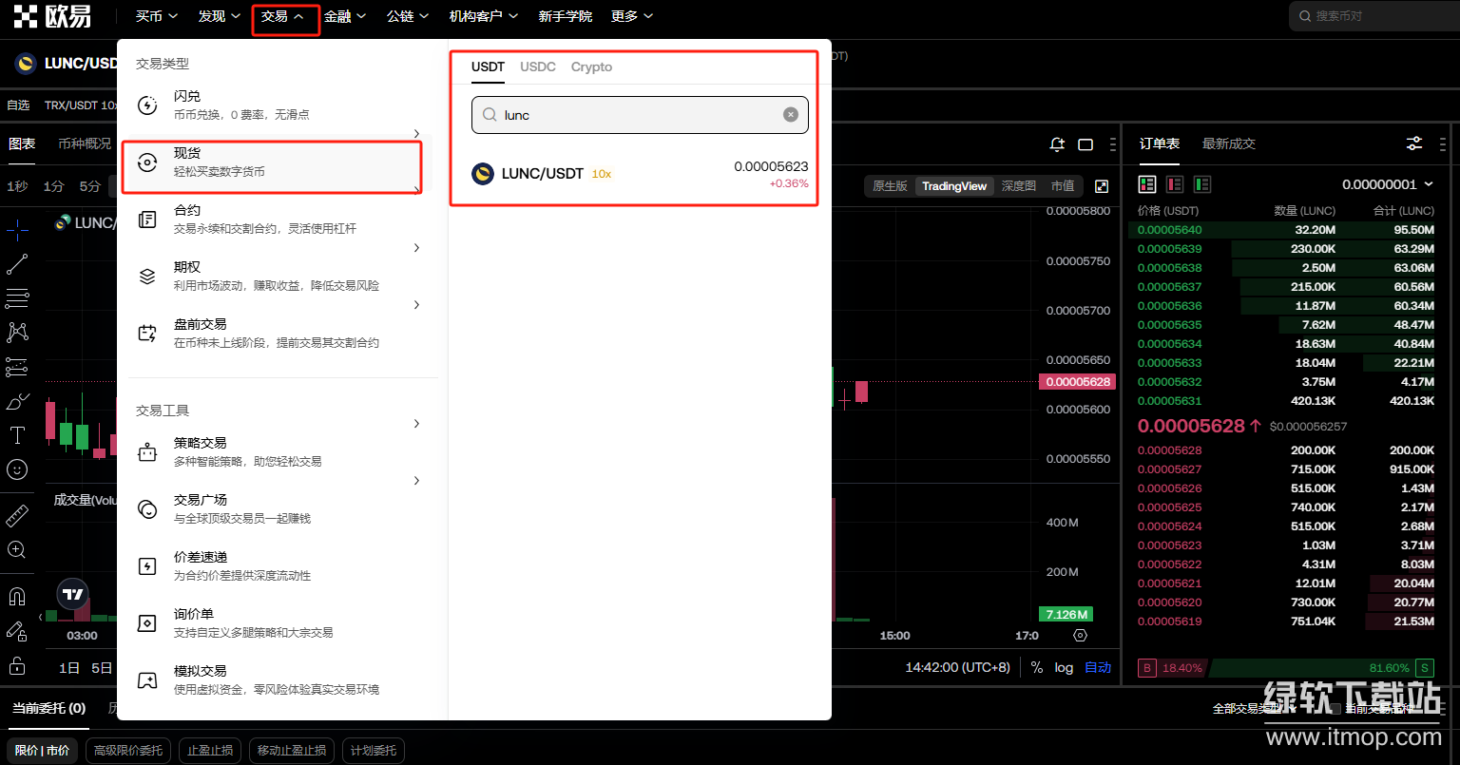The image size is (1460, 765).
Task: Activate the zoom-in tool
Action: click(17, 549)
